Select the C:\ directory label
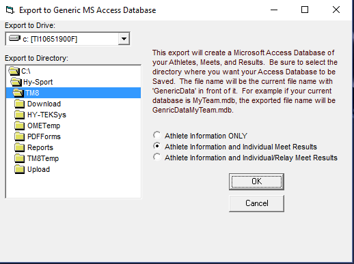 pyautogui.click(x=26, y=71)
